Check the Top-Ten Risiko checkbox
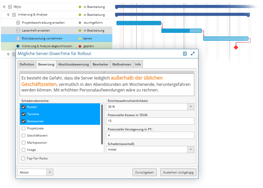Image resolution: width=263 pixels, height=188 pixels. 23,158
